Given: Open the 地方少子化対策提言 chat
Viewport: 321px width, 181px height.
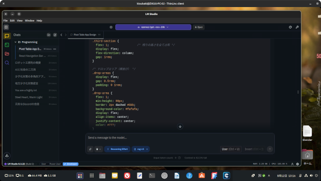Looking at the screenshot, I should (x=36, y=84).
